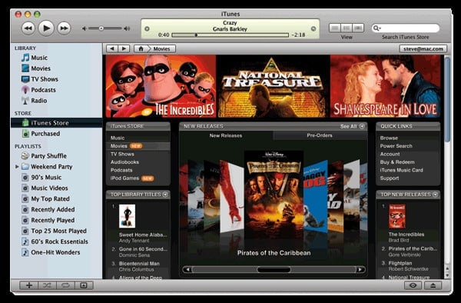Select iPod Games in store menu
The height and width of the screenshot is (303, 461).
pos(124,178)
